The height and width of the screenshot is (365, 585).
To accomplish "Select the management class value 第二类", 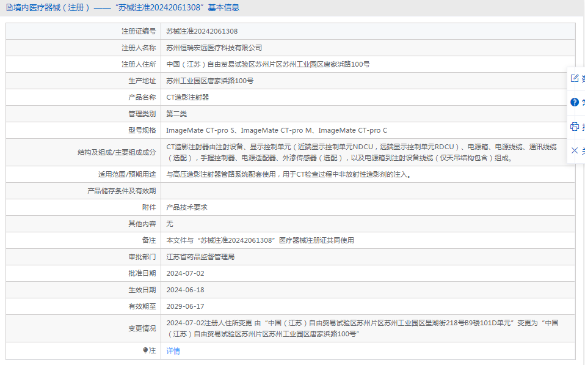I will click(x=176, y=114).
